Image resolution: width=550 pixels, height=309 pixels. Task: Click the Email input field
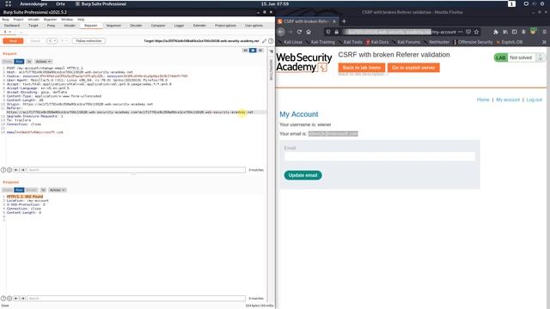[380, 156]
